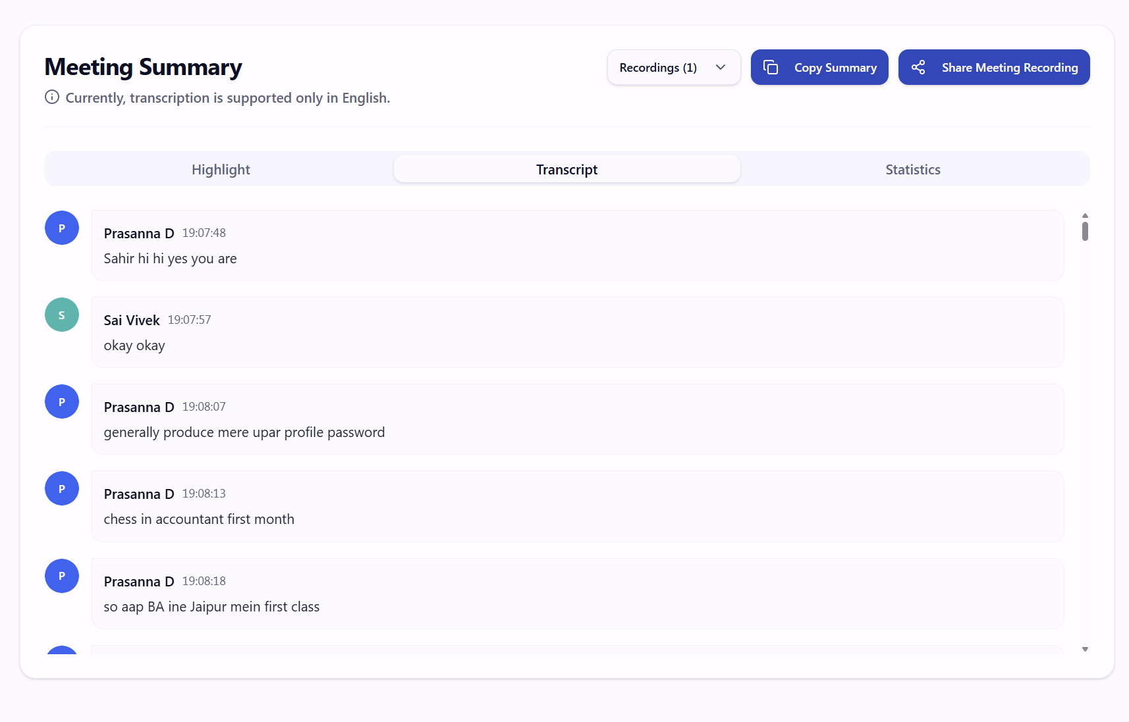Click Share Meeting Recording button
The height and width of the screenshot is (722, 1129).
pyautogui.click(x=994, y=67)
